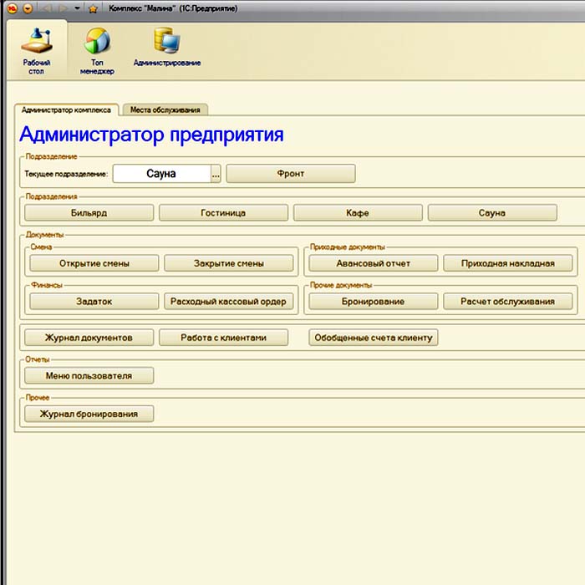The height and width of the screenshot is (585, 585).
Task: Expand the navigation history dropdown arrow
Action: (x=77, y=8)
